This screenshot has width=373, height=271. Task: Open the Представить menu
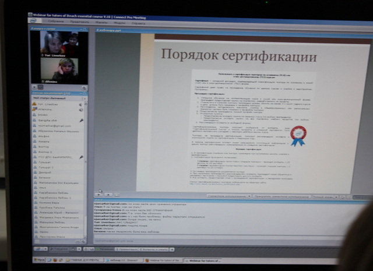(x=79, y=22)
